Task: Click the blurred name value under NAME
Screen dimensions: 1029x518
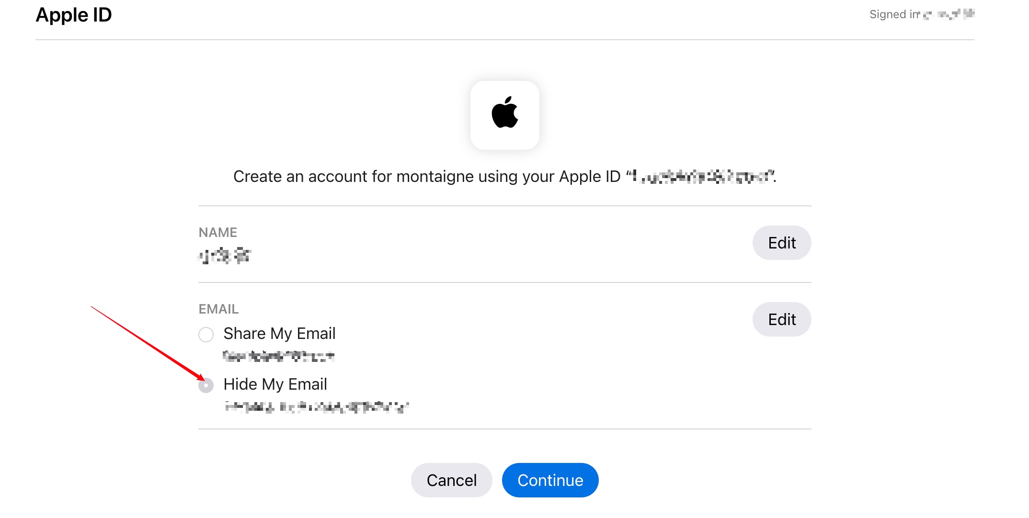Action: tap(225, 256)
